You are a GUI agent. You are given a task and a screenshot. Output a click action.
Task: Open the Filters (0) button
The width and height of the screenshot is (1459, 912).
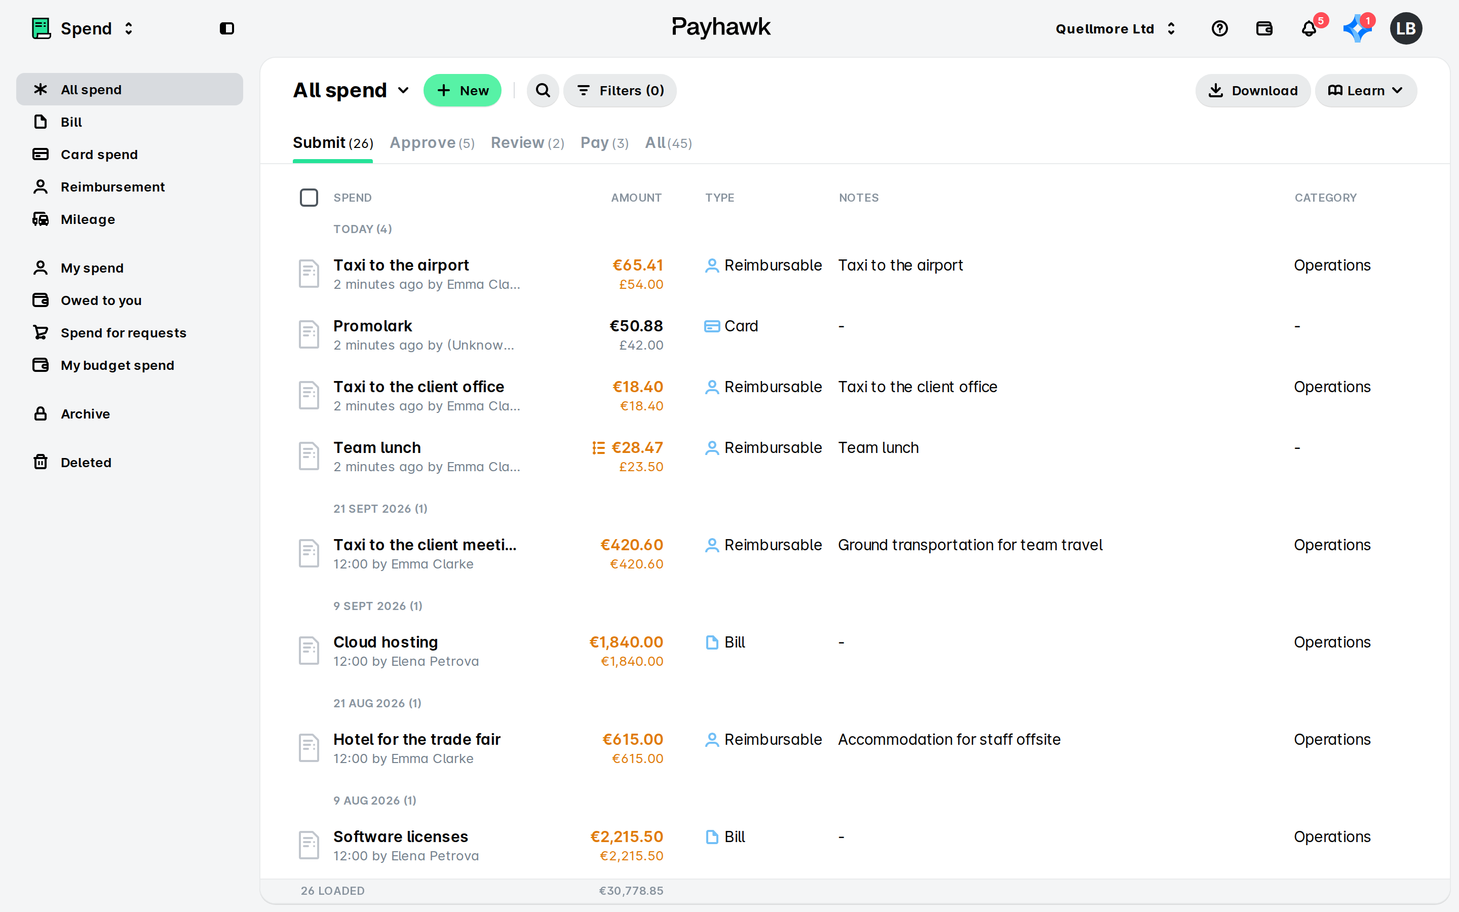click(620, 91)
